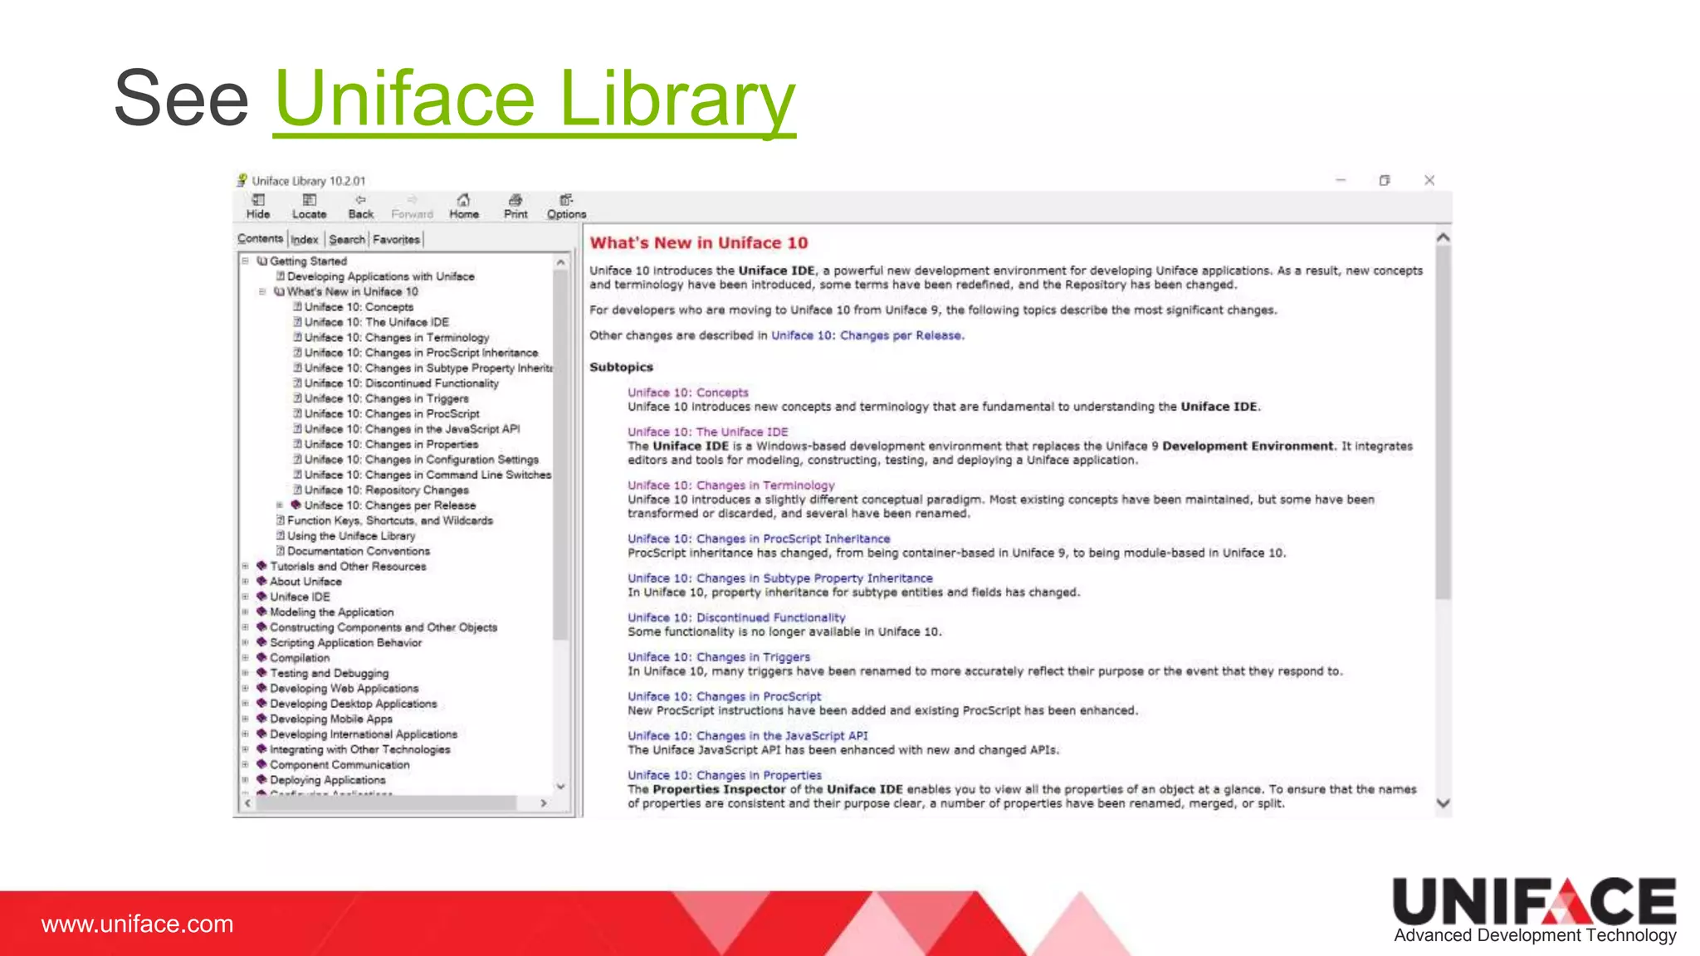Click the www.uniface.com footer text
Viewport: 1700px width, 956px height.
pyautogui.click(x=138, y=924)
